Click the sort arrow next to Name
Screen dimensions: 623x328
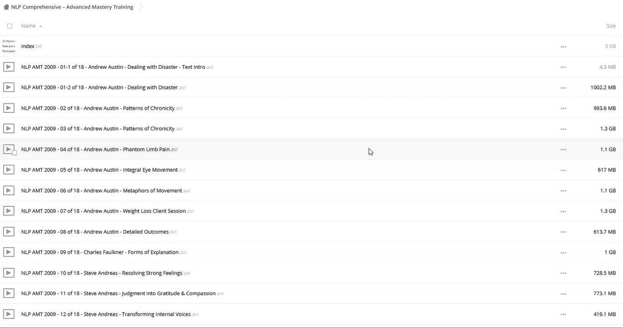41,26
